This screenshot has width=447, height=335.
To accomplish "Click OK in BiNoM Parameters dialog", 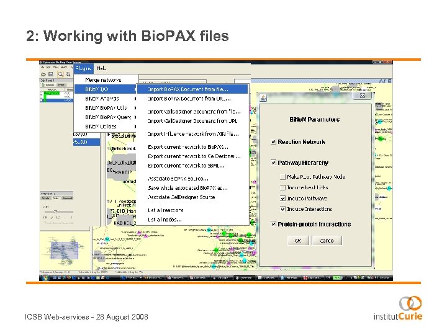I will (298, 241).
